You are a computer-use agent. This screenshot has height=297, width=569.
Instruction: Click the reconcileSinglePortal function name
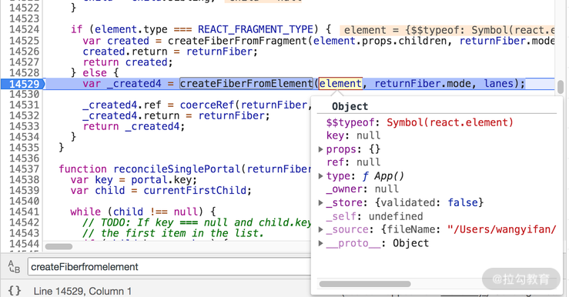click(x=177, y=169)
